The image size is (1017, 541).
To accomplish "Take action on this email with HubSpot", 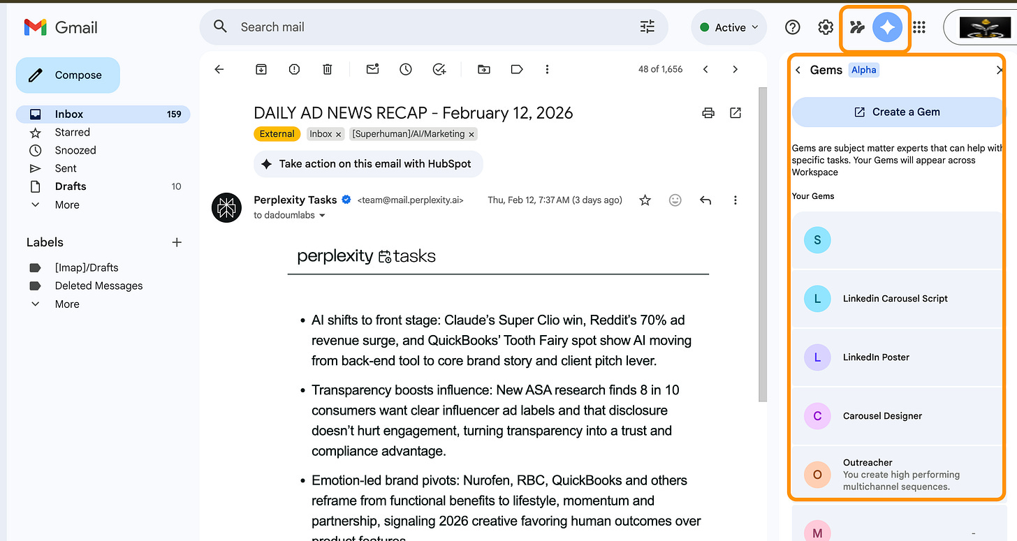I will (368, 164).
